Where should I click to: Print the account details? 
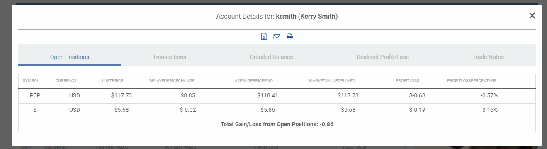coord(290,37)
